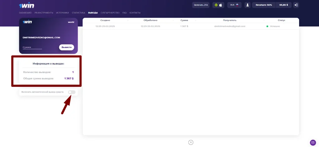Image resolution: width=319 pixels, height=147 pixels.
Task: Click the 1win logo in header
Action: click(x=26, y=6)
